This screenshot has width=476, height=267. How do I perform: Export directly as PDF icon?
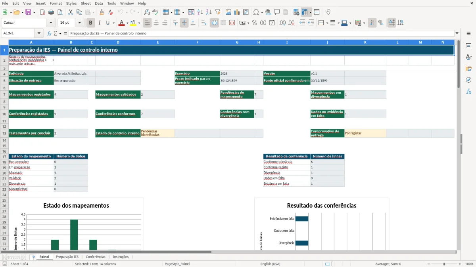coord(42,12)
